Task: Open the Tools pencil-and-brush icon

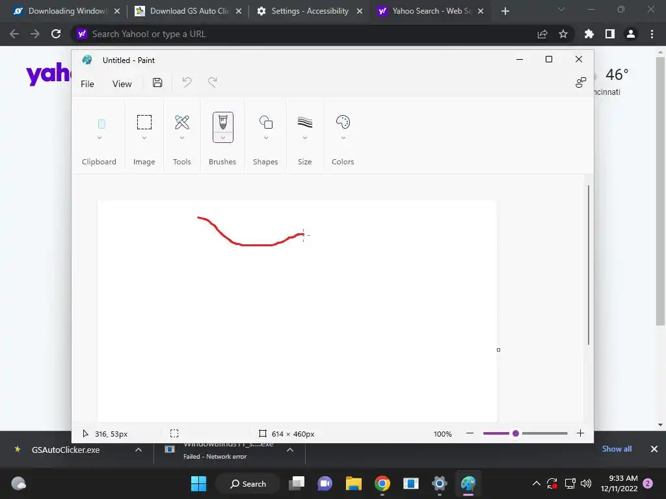Action: [x=182, y=122]
